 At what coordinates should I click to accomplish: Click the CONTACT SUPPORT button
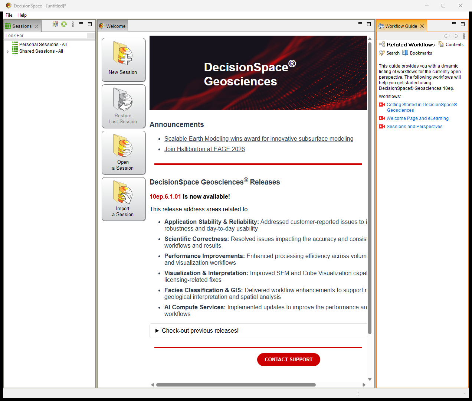click(x=288, y=359)
